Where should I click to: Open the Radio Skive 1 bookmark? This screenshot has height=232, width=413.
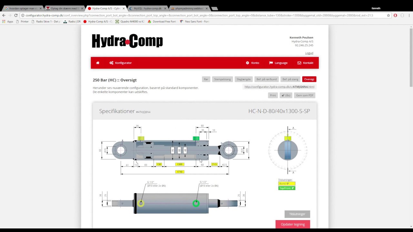click(x=46, y=22)
